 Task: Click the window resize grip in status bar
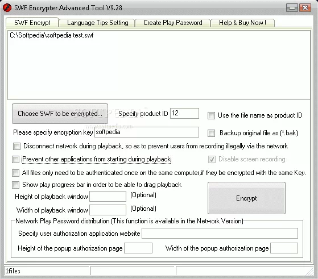[x=309, y=272]
